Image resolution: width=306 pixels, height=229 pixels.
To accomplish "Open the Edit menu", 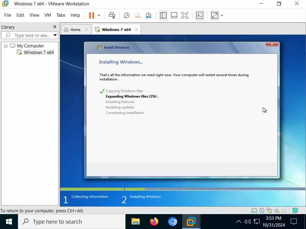I will 20,15.
